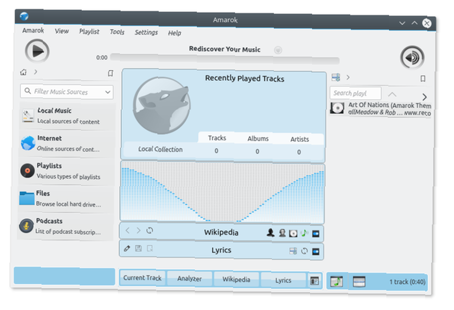Show Wikipedia track page icon
Viewport: 454px width, 310px height.
(x=304, y=233)
